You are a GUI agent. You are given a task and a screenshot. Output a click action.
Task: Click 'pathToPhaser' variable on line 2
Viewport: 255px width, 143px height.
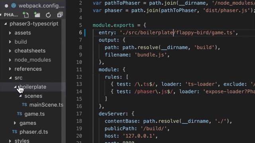pos(122,3)
